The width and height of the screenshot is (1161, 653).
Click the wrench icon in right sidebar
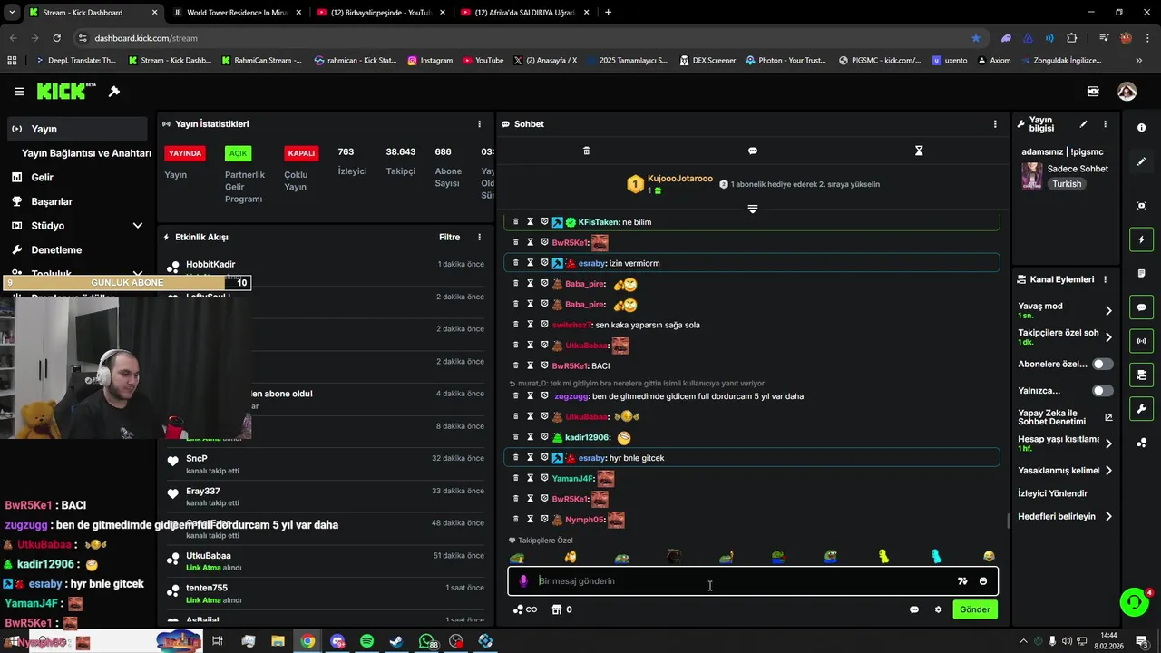1141,409
